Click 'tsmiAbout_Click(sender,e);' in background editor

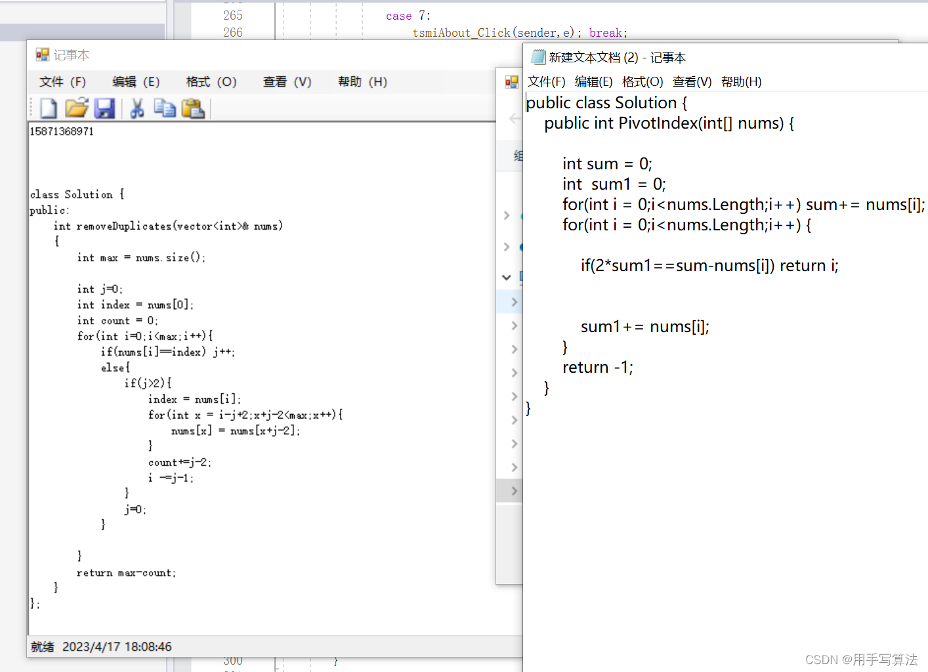pyautogui.click(x=497, y=32)
